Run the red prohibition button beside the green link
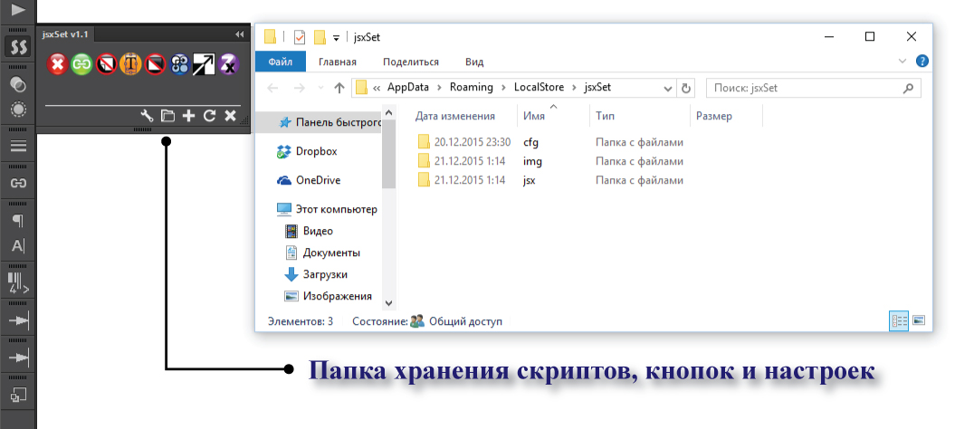This screenshot has width=955, height=429. (x=106, y=63)
